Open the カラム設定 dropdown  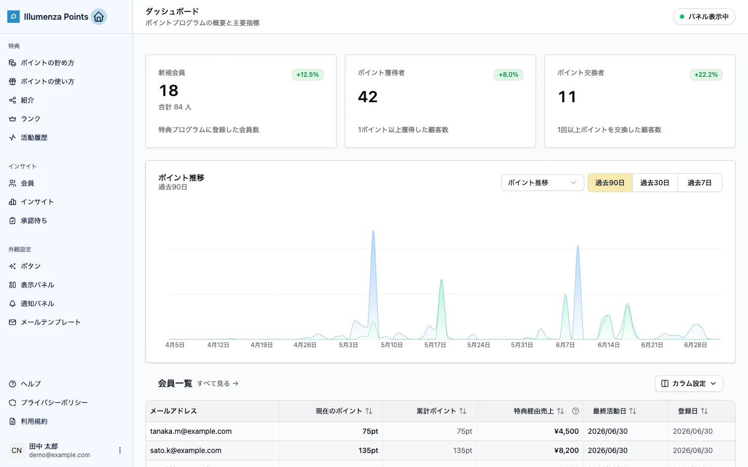pos(689,383)
